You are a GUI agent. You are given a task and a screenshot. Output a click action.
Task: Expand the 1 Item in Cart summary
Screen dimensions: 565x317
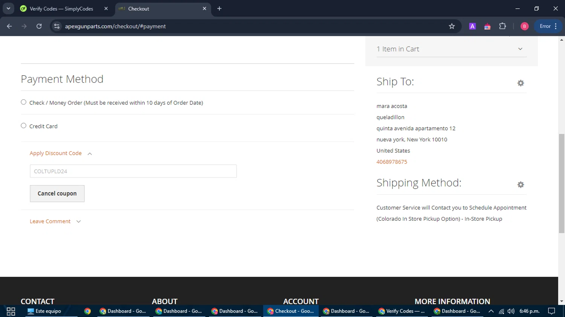click(x=451, y=49)
